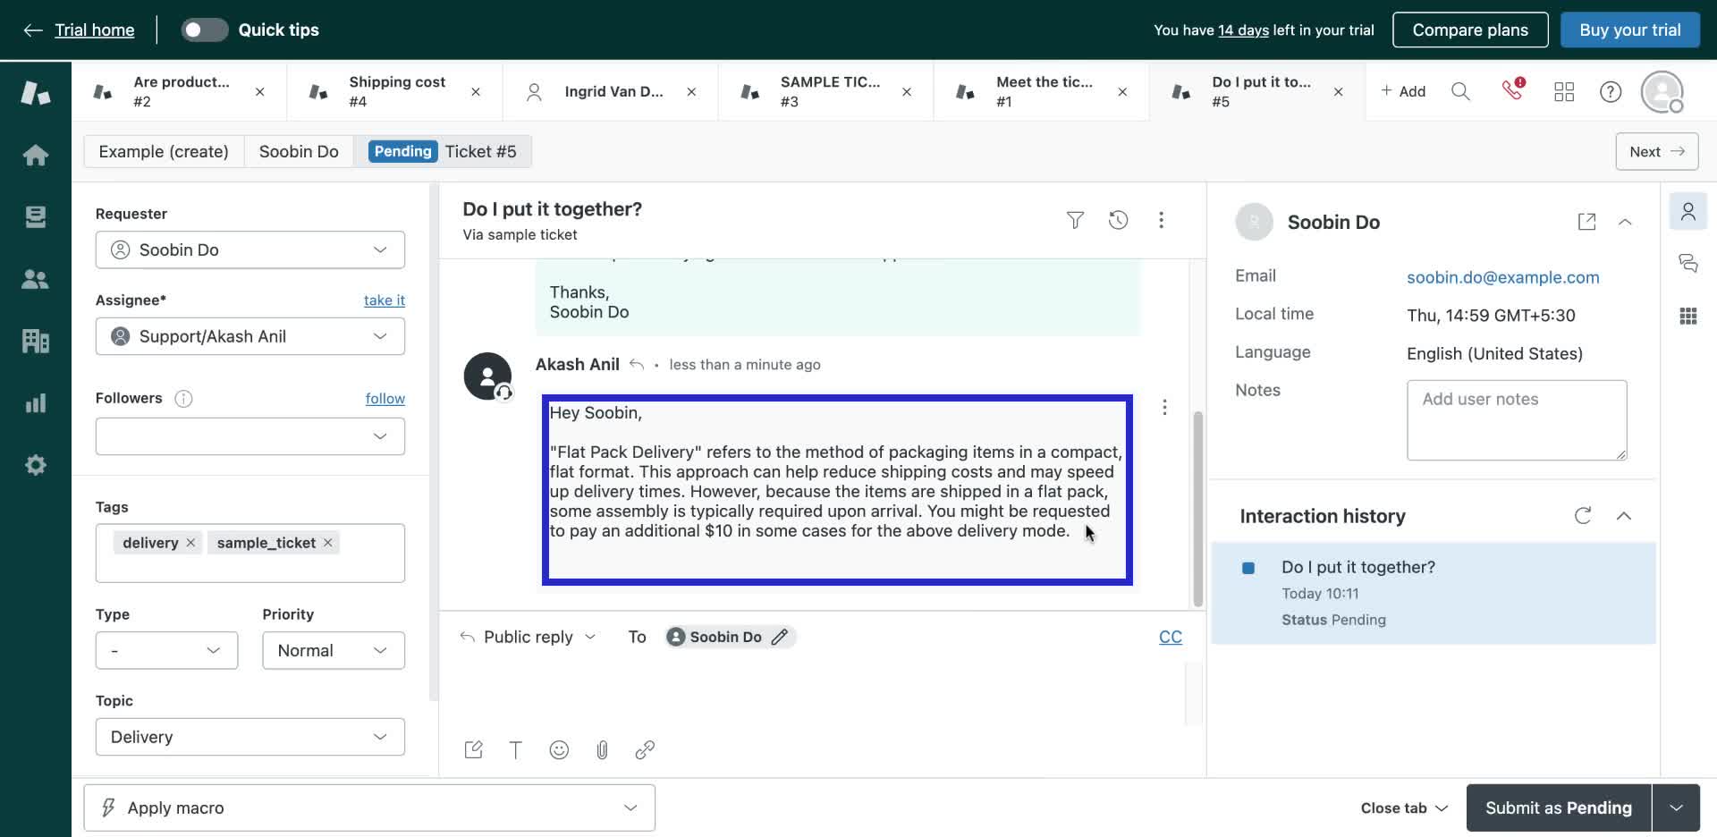Open the emoji picker

click(559, 750)
